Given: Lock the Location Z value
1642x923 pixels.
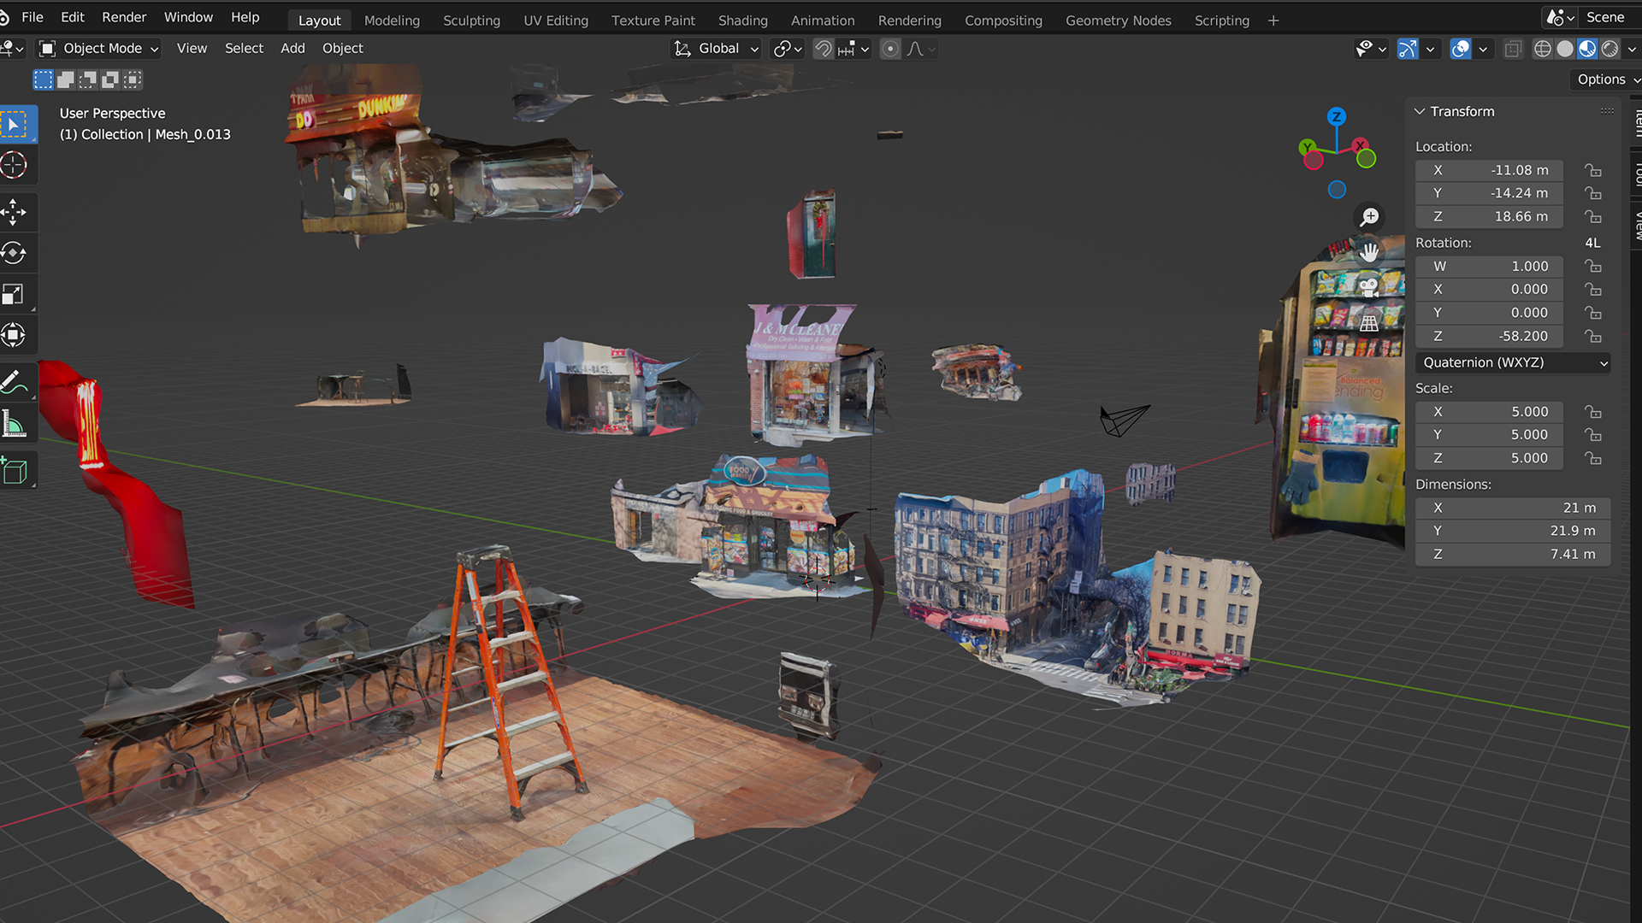Looking at the screenshot, I should [1592, 217].
